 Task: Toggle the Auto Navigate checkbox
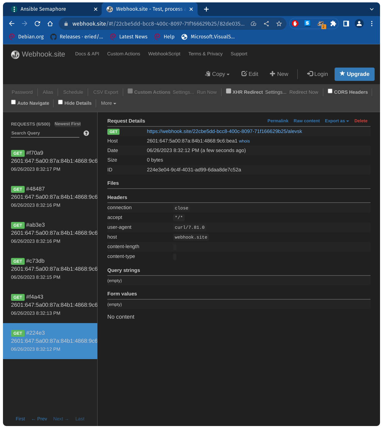coord(13,102)
